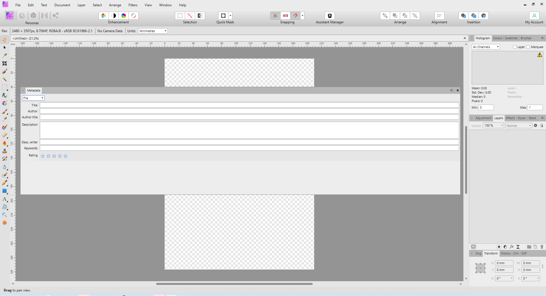Enable the Layer checkbox in the Histogram panel
Screen dimensions: 546x296
pos(514,47)
